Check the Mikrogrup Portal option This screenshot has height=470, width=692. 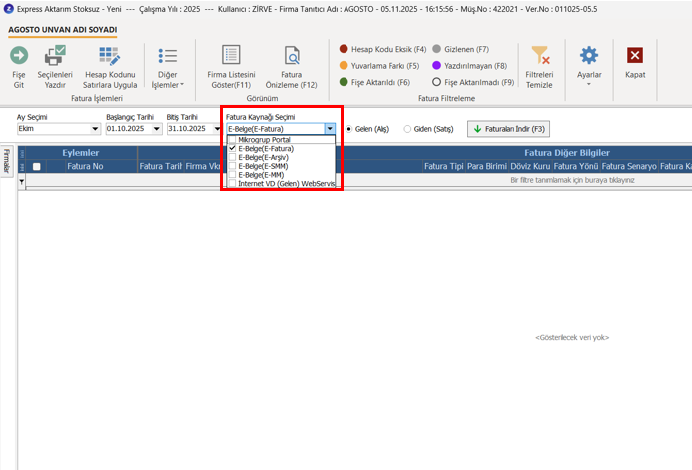click(x=232, y=140)
